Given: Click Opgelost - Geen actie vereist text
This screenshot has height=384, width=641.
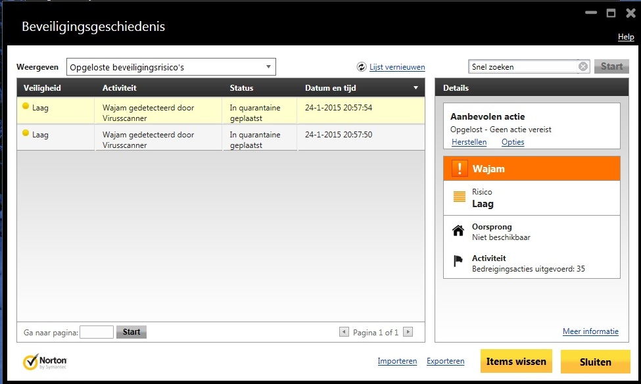Looking at the screenshot, I should click(x=500, y=130).
